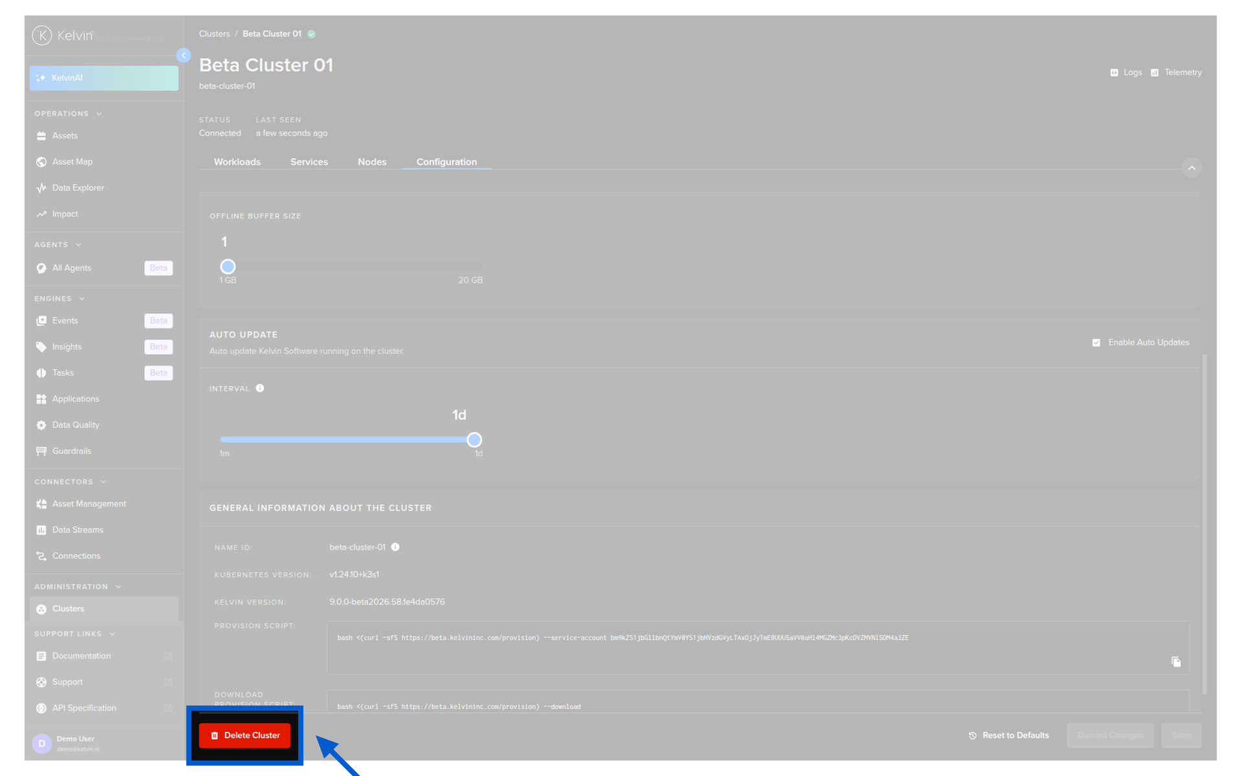Copy the provision script
1242x776 pixels.
pos(1176,662)
